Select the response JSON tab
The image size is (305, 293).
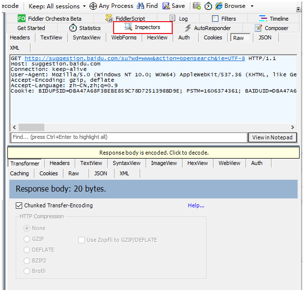[100, 173]
